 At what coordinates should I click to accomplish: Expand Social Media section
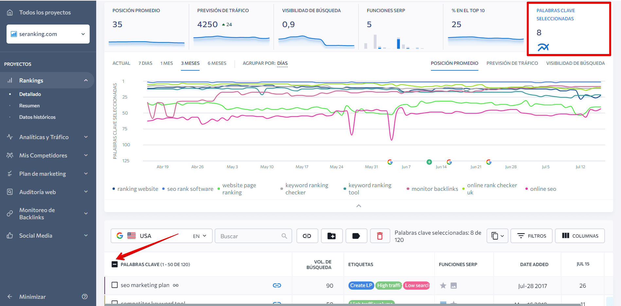86,236
